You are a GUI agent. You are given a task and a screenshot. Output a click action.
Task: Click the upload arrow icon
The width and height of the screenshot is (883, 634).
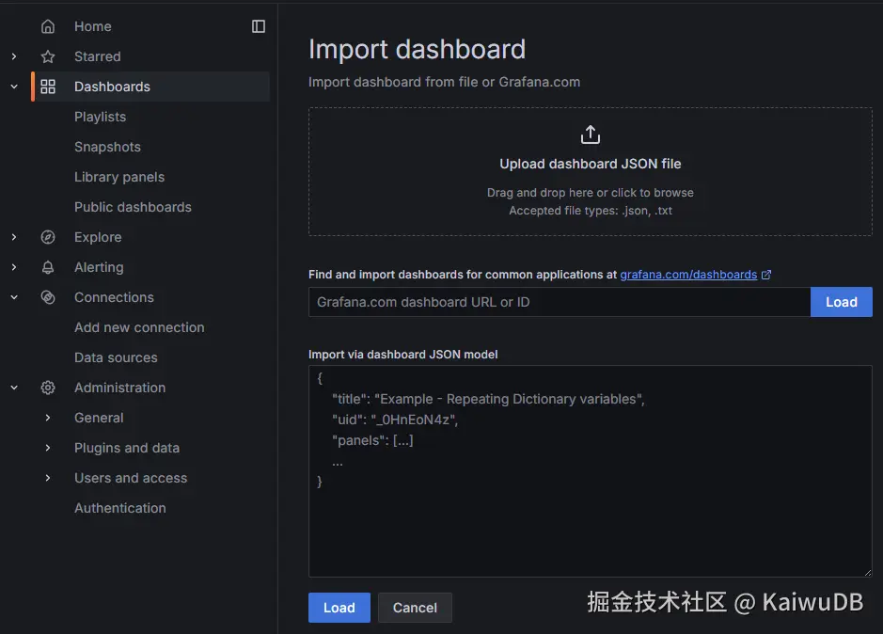[590, 135]
